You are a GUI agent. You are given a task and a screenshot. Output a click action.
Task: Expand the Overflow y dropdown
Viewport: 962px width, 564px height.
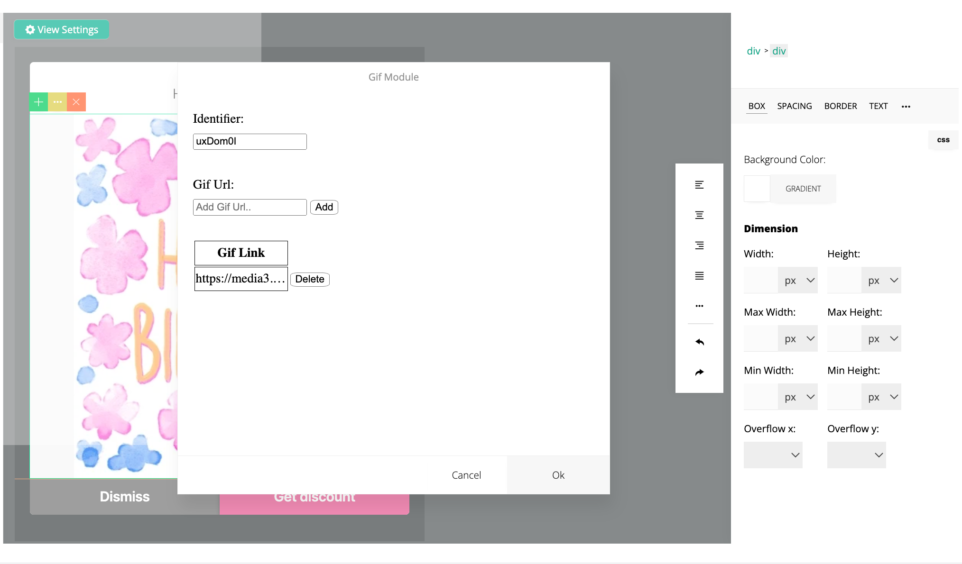click(x=857, y=455)
